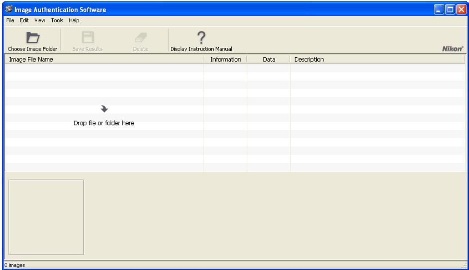This screenshot has width=469, height=270.
Task: Click the Information column header
Action: click(225, 59)
